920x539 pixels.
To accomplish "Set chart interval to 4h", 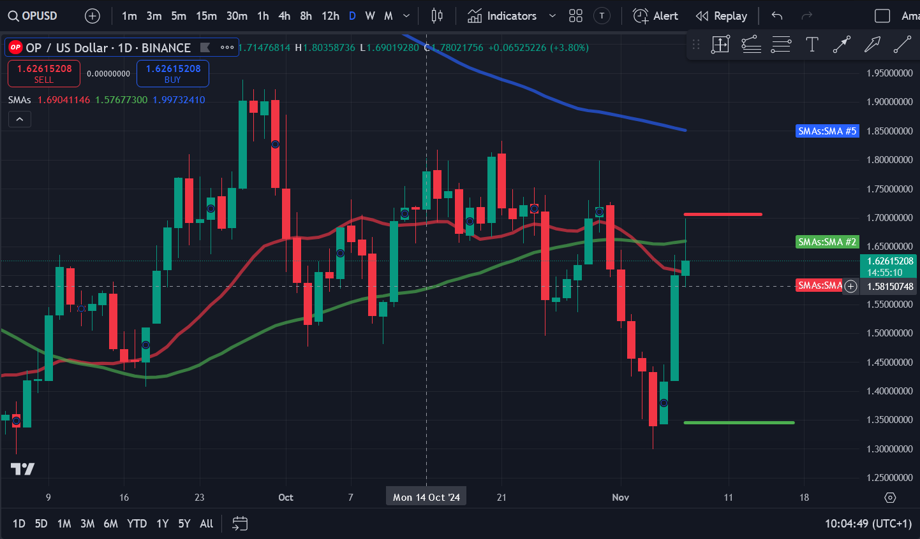I will (x=285, y=16).
